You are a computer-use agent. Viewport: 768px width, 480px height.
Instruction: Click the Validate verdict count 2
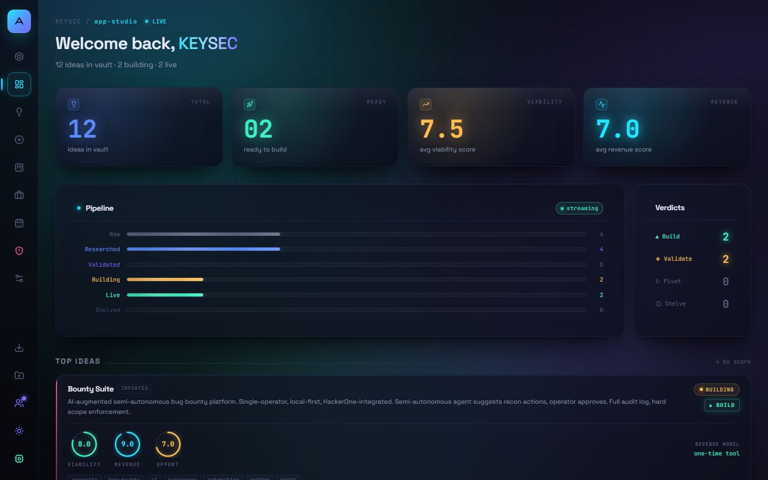click(726, 259)
